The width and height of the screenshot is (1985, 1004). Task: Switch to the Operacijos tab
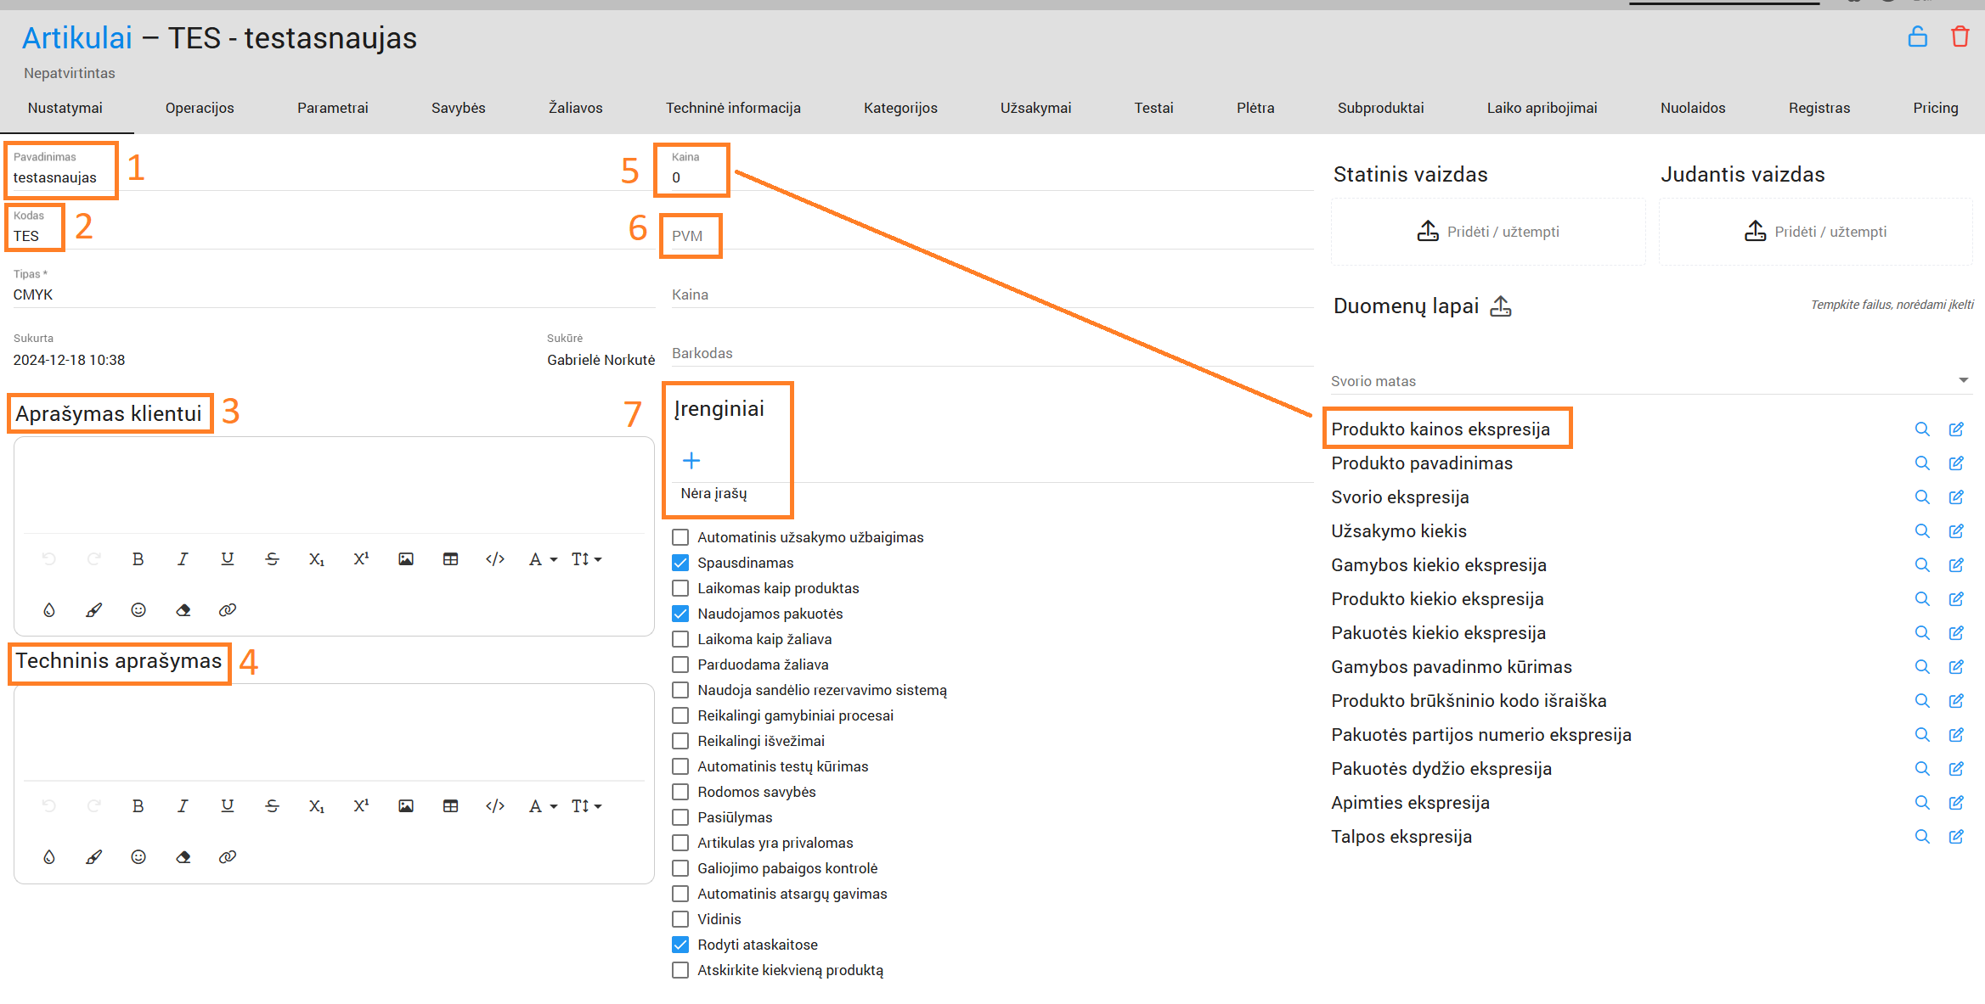click(200, 108)
